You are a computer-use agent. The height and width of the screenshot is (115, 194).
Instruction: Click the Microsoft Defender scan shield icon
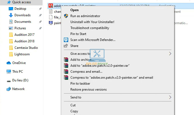(x=66, y=40)
